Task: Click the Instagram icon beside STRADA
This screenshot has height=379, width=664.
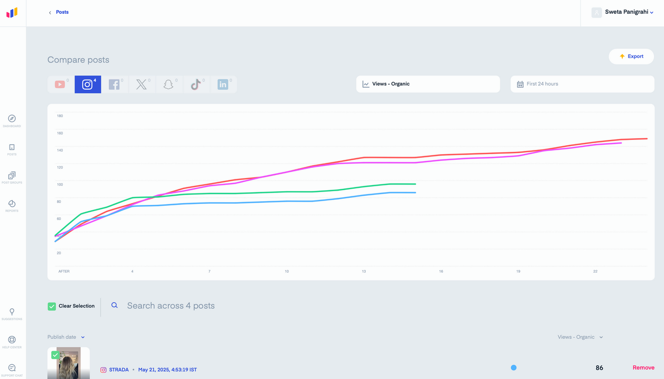Action: pyautogui.click(x=103, y=370)
